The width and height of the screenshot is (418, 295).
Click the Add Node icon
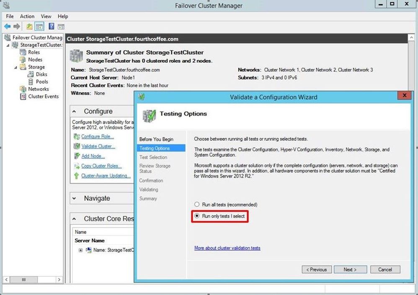pyautogui.click(x=77, y=156)
